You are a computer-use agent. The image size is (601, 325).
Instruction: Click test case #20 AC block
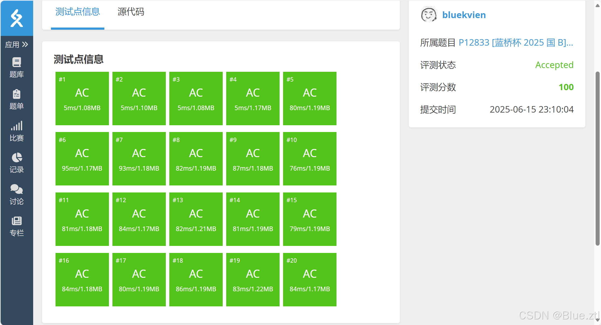310,279
